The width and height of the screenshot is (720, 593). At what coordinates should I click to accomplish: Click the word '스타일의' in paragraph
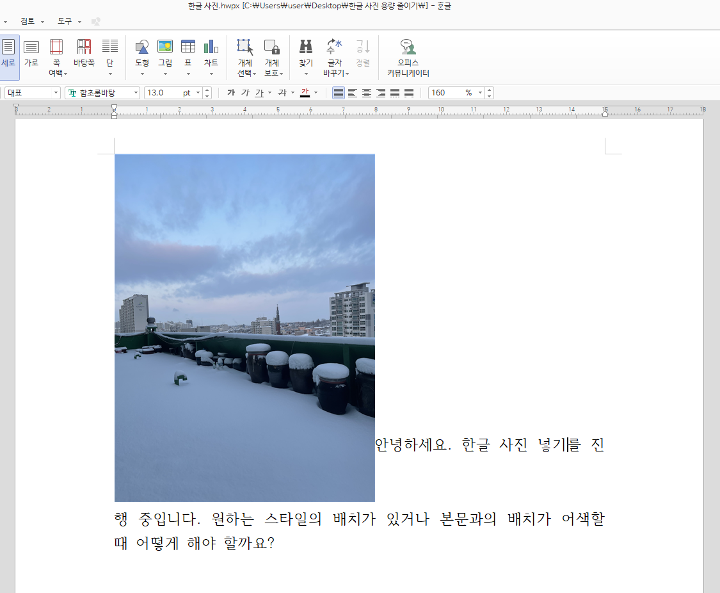[293, 519]
